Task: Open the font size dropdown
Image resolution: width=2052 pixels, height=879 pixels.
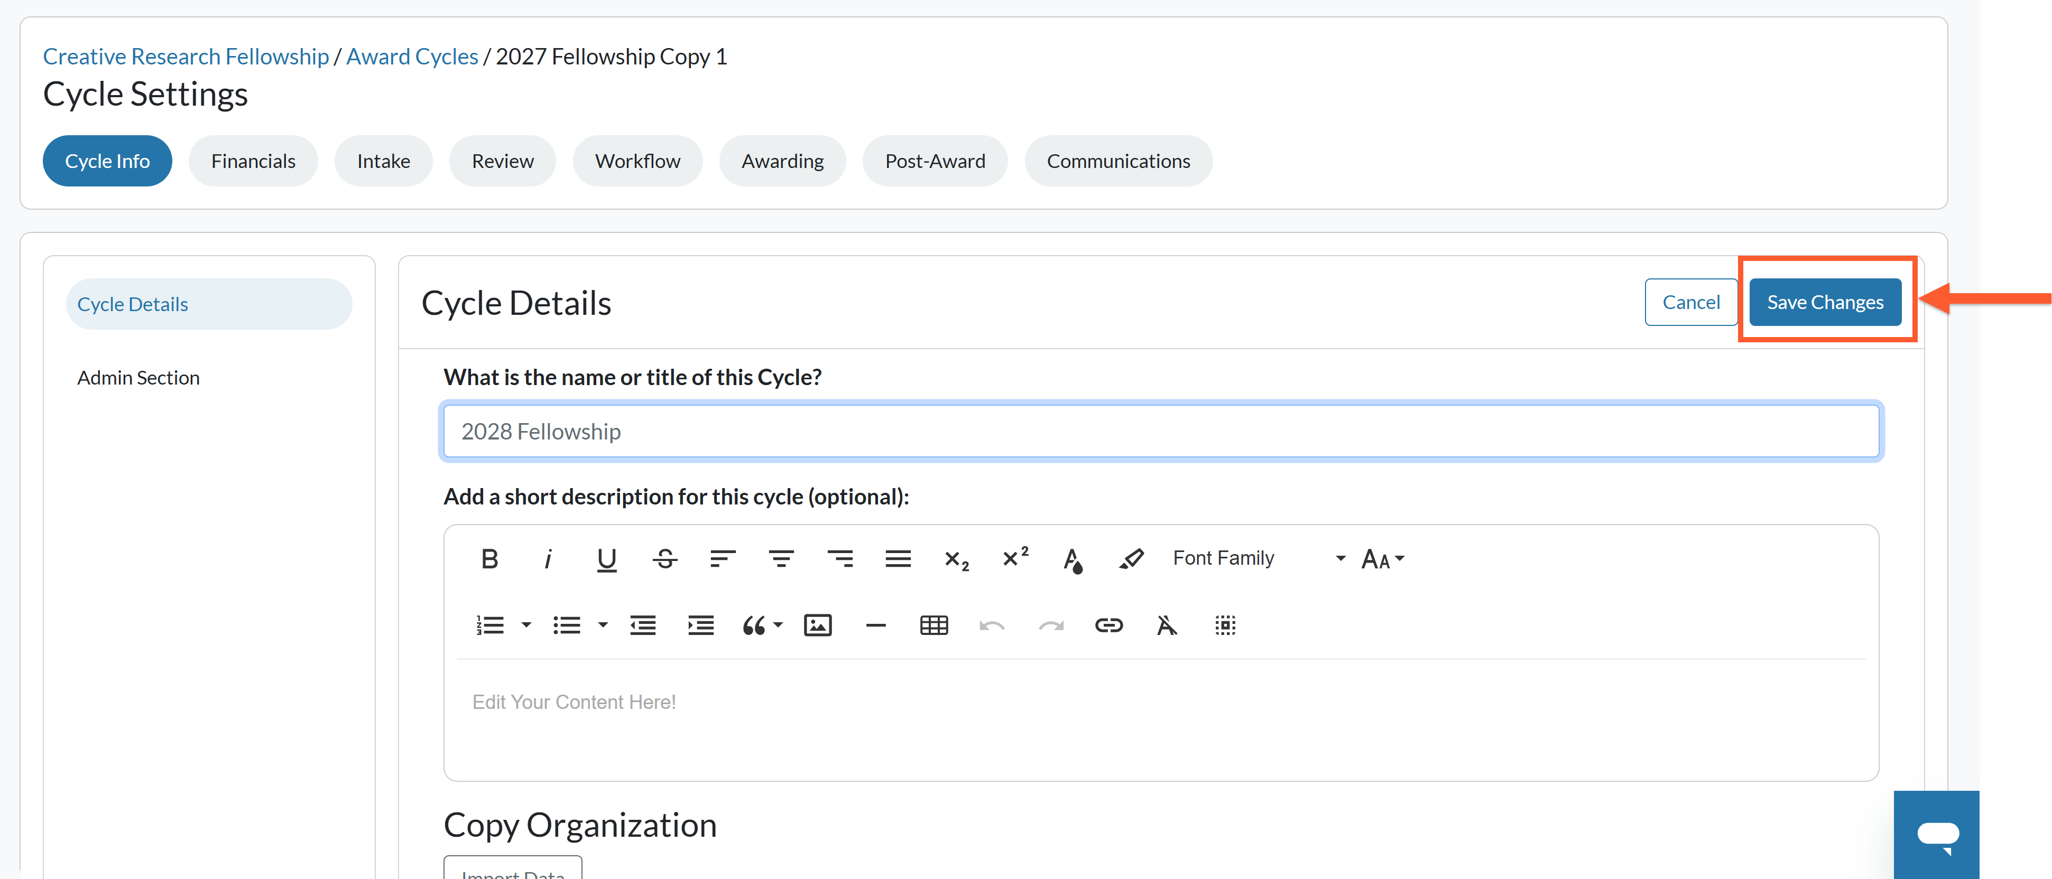Action: click(x=1382, y=559)
